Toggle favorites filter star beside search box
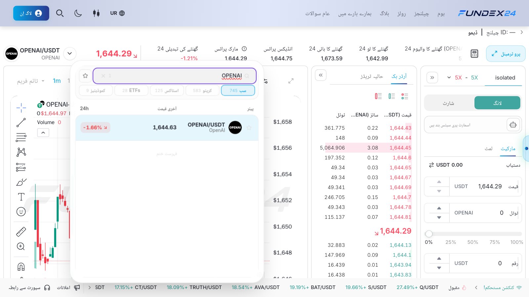529x297 pixels. [x=85, y=76]
